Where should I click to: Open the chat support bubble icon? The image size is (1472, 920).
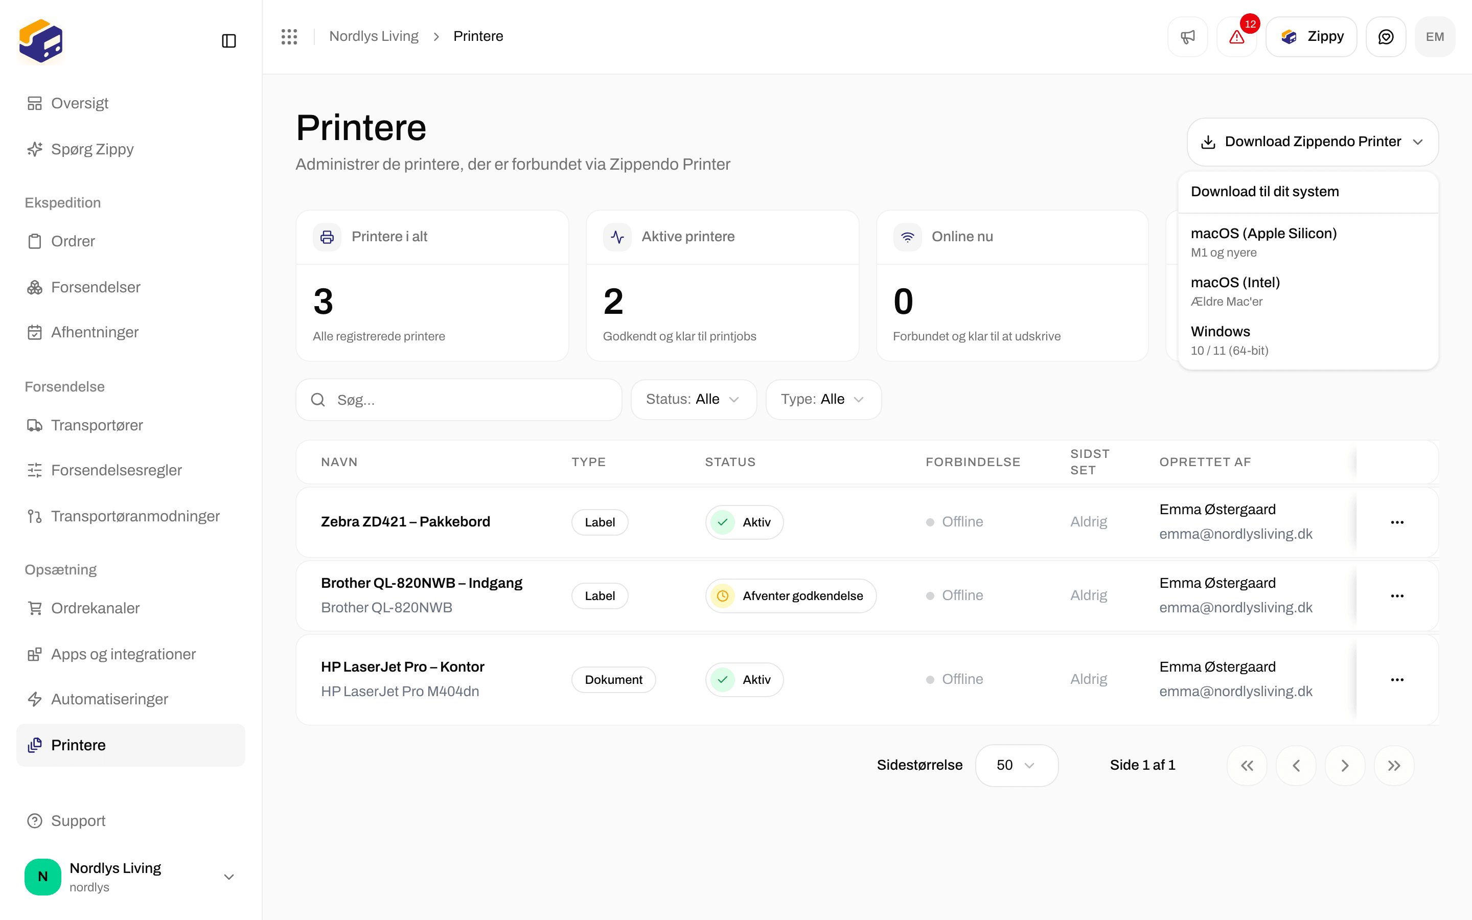[x=1386, y=37]
